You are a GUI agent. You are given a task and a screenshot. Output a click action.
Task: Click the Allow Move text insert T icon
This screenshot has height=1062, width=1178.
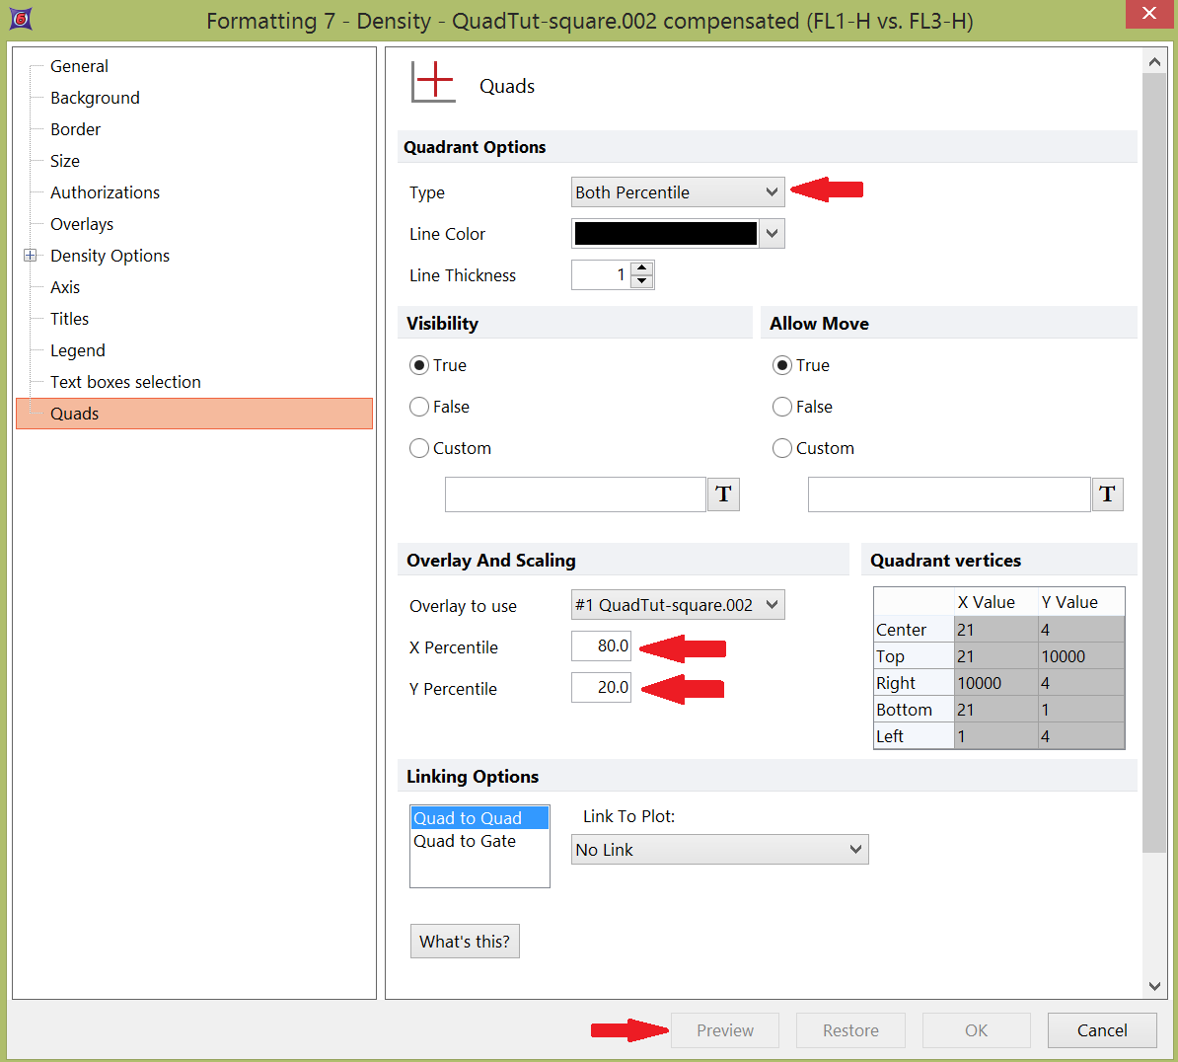(1107, 494)
